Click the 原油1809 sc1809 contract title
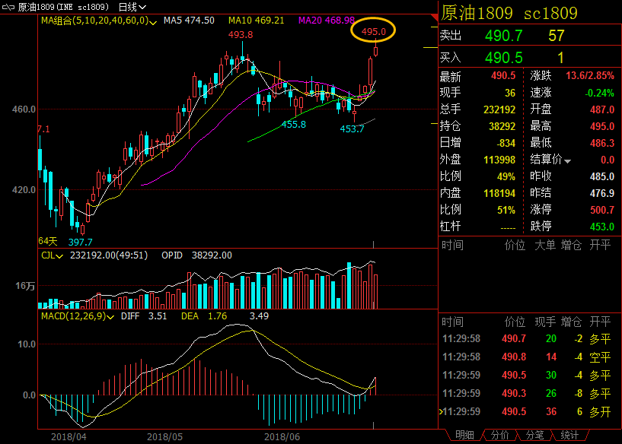The width and height of the screenshot is (622, 444). coord(509,12)
